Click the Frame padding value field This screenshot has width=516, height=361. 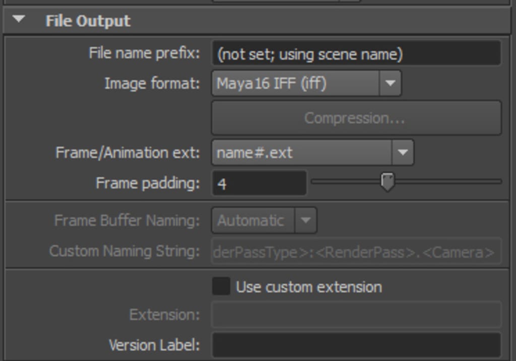[259, 182]
